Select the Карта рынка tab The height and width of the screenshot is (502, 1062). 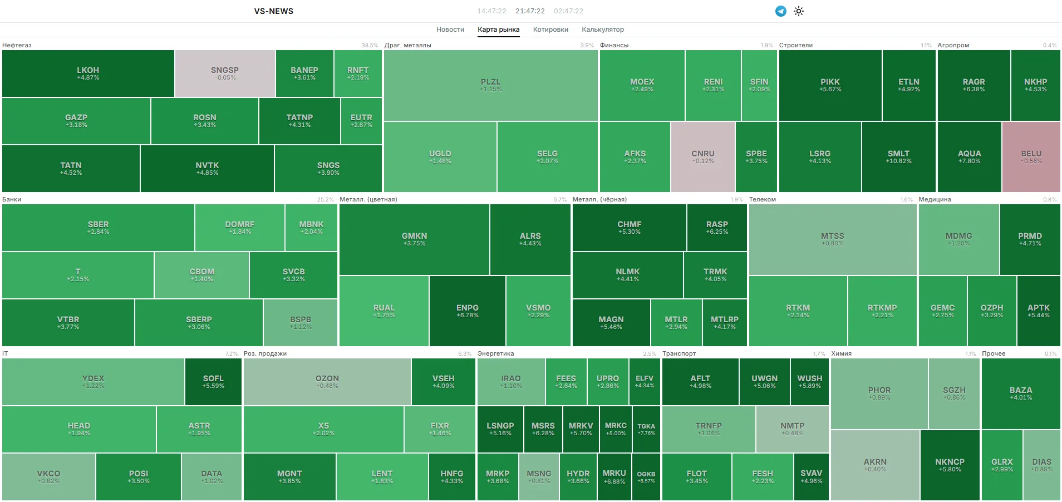coord(499,29)
